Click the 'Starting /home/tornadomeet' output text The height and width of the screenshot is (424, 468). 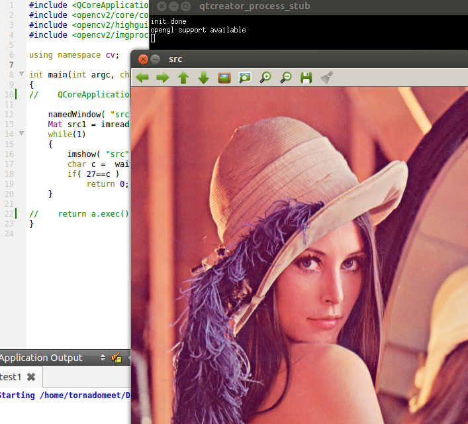click(x=65, y=396)
